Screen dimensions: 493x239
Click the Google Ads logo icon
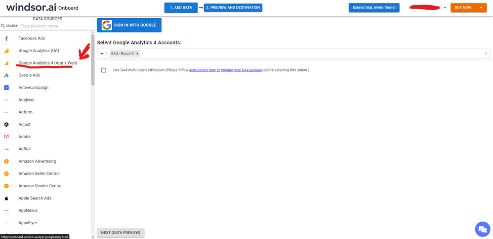6,75
